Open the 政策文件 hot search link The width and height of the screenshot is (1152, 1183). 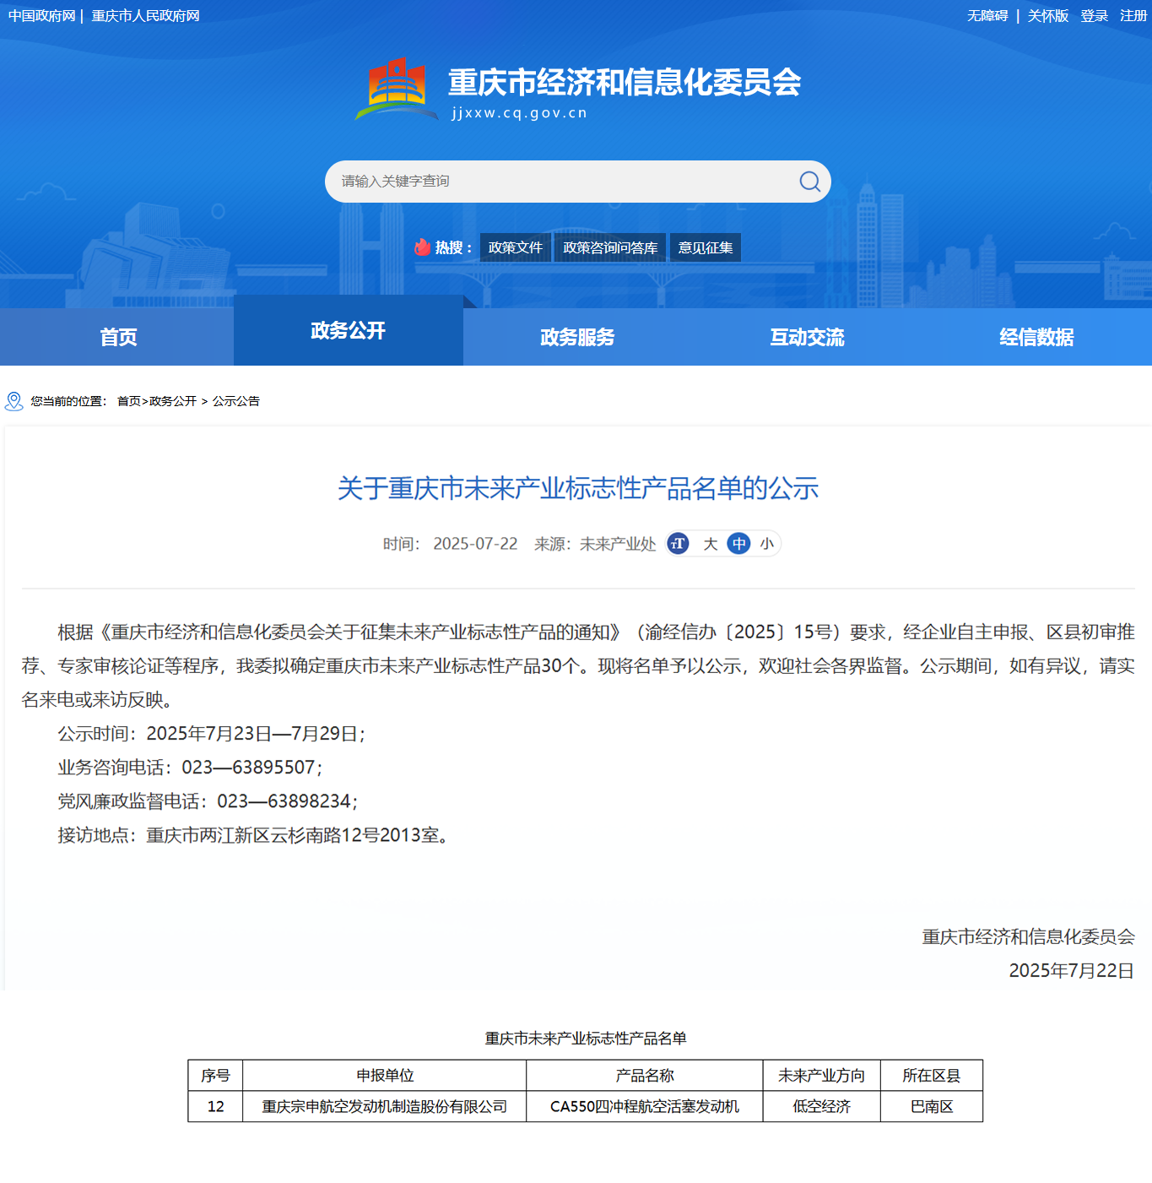[x=515, y=247]
